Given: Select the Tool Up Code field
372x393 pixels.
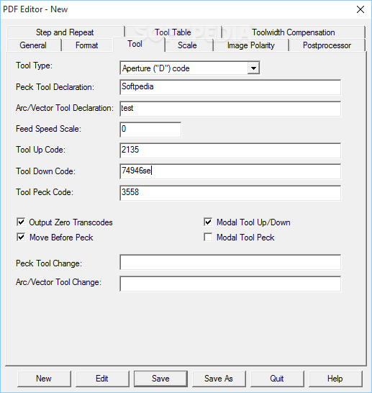Looking at the screenshot, I should pos(230,150).
